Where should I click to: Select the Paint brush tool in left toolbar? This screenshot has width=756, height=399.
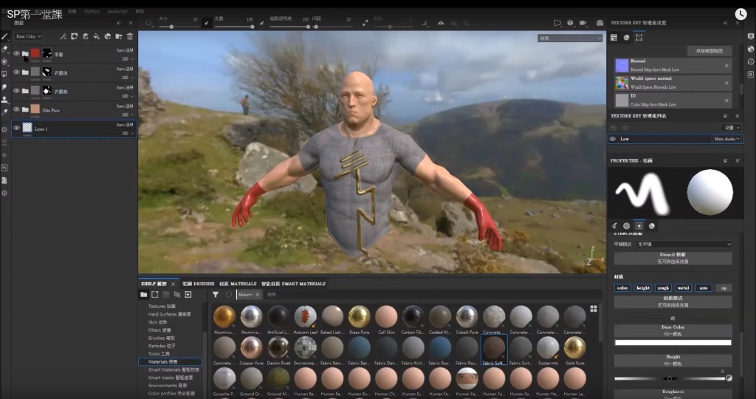[x=4, y=35]
